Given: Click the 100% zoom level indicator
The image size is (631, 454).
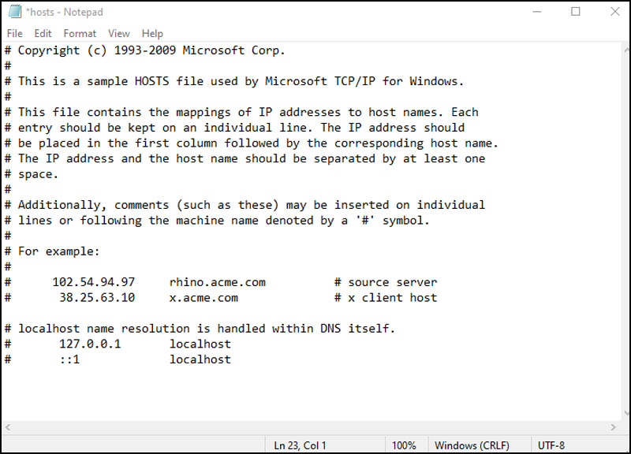Looking at the screenshot, I should pyautogui.click(x=404, y=445).
